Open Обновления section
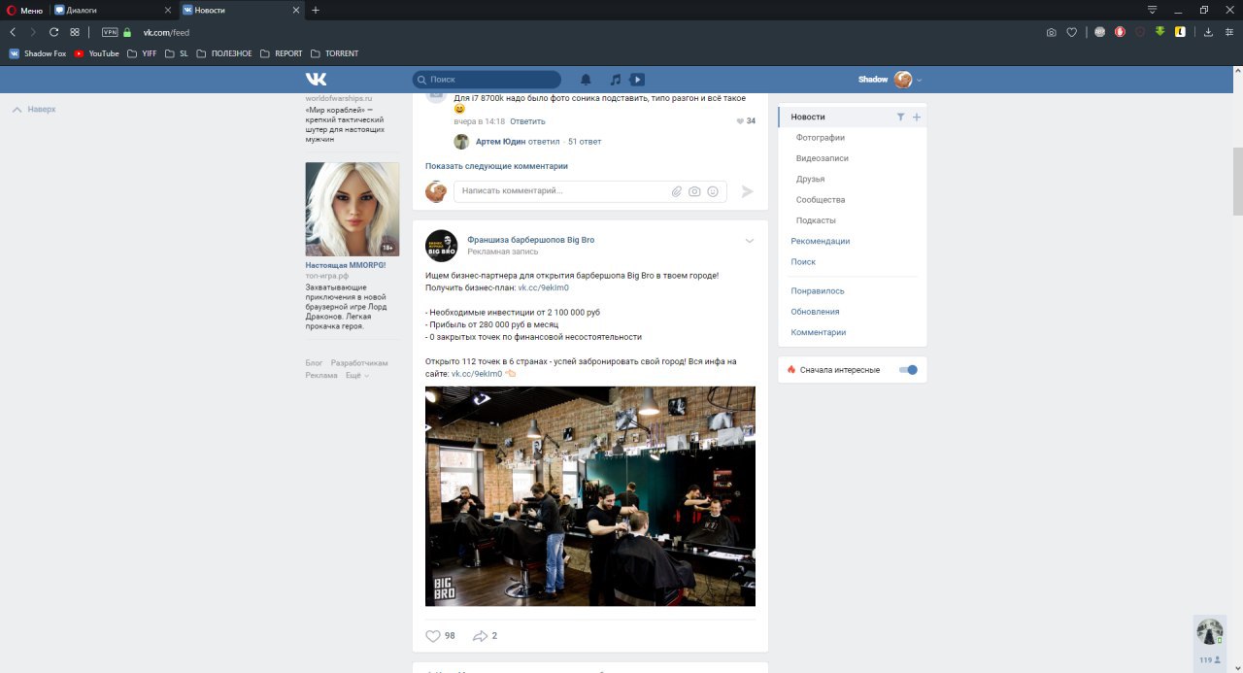The image size is (1243, 673). tap(815, 312)
